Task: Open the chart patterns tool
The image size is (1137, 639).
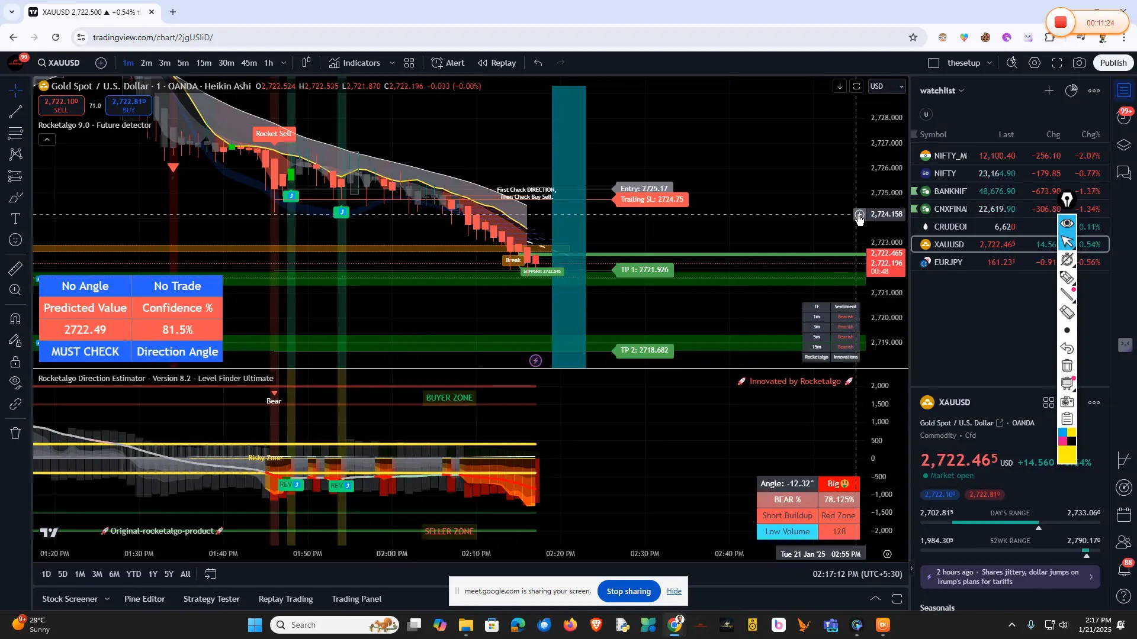Action: pos(16,154)
